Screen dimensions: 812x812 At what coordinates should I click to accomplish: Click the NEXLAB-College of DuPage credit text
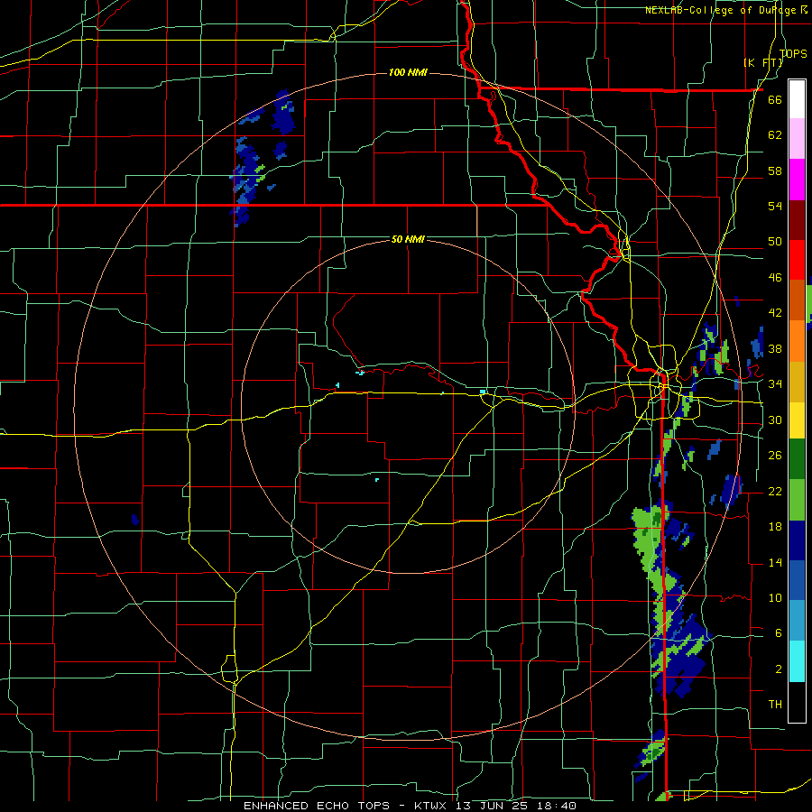(723, 10)
